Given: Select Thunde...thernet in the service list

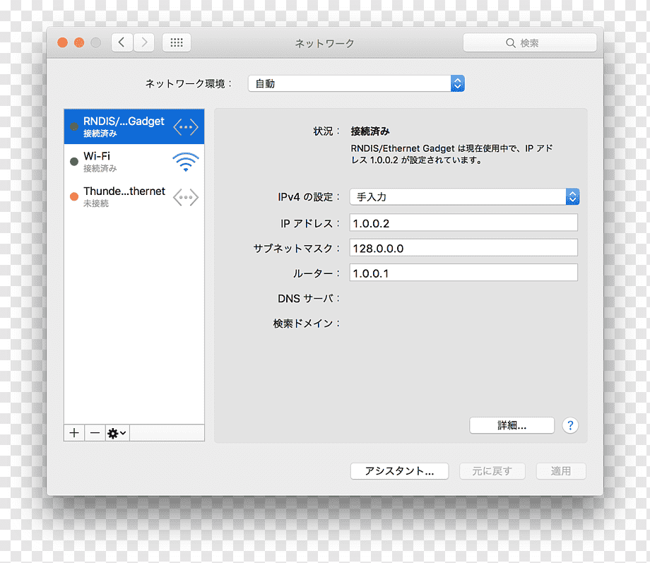Looking at the screenshot, I should (134, 196).
